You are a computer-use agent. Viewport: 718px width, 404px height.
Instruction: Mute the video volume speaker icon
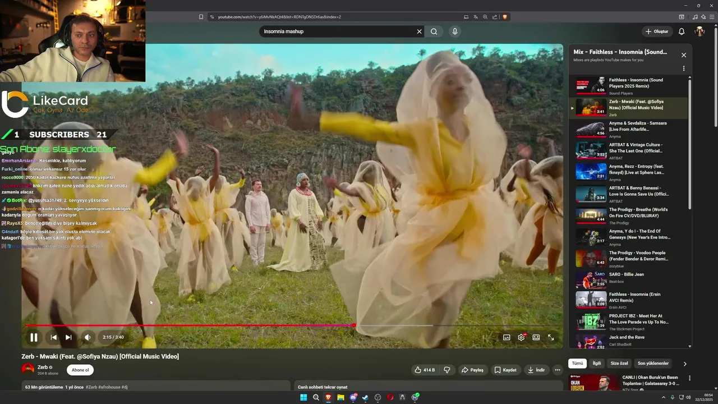point(87,337)
